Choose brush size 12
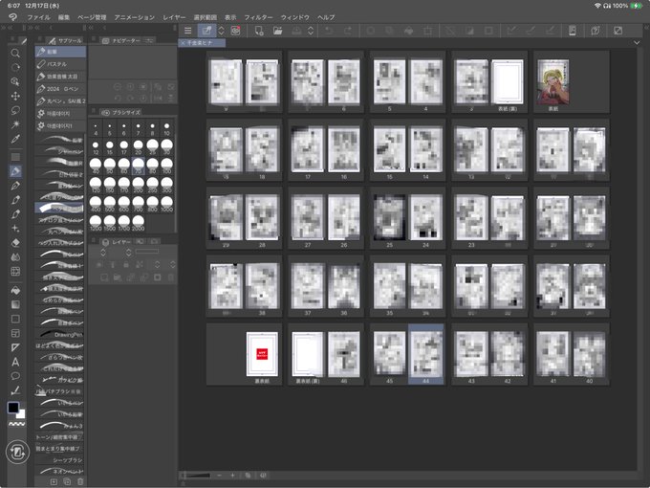The height and width of the screenshot is (488, 650). [96, 147]
